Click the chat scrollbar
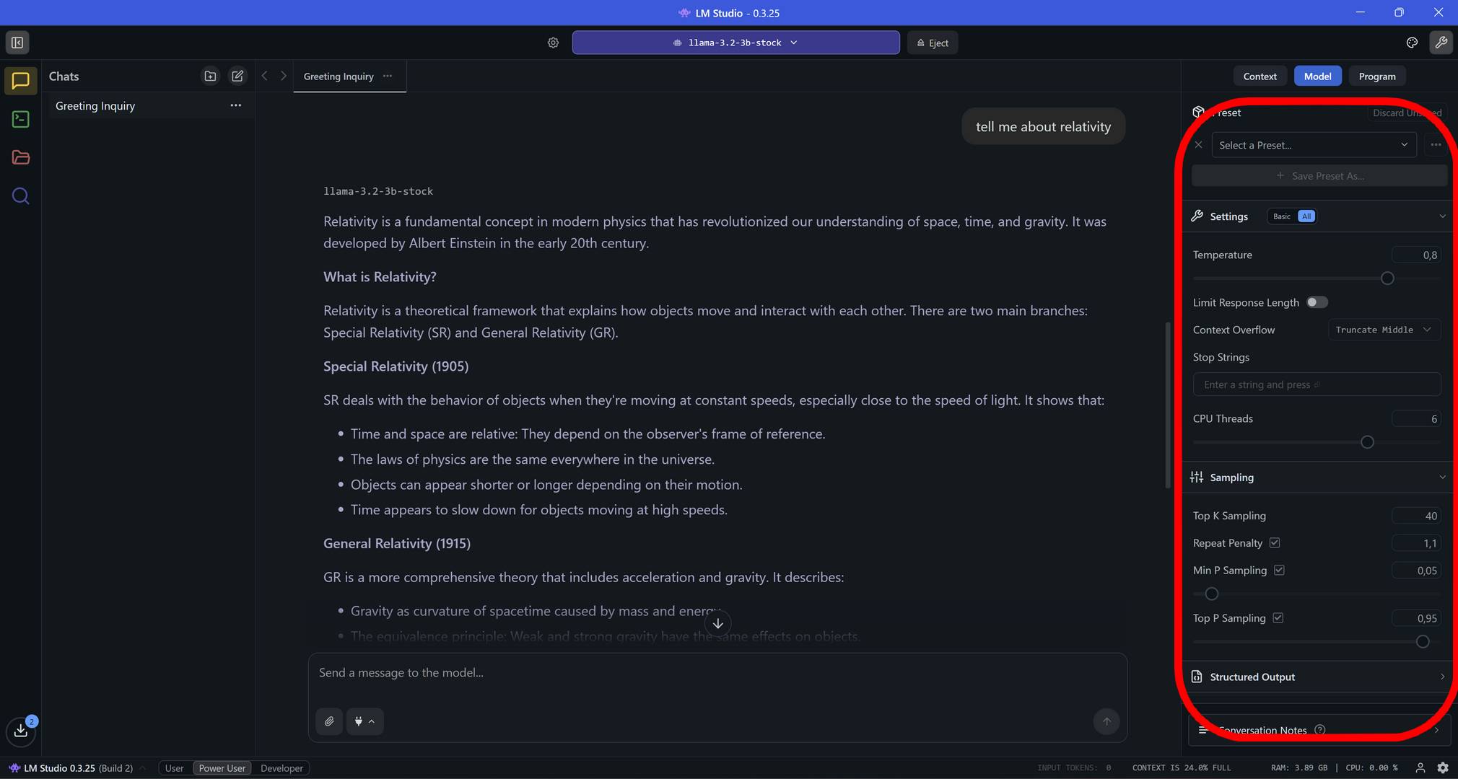1458x779 pixels. click(1167, 405)
